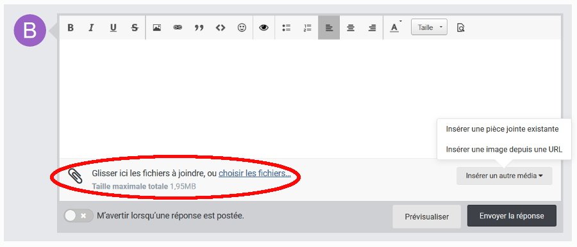Screen dimensions: 577x247
Task: Underline the selected text
Action: pos(113,28)
